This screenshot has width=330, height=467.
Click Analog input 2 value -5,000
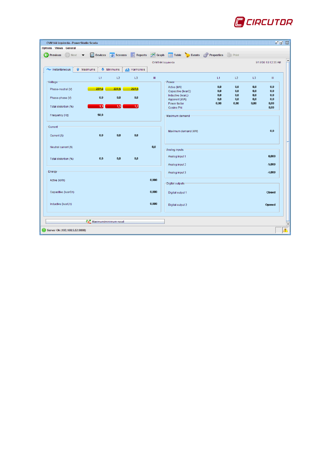coord(272,164)
